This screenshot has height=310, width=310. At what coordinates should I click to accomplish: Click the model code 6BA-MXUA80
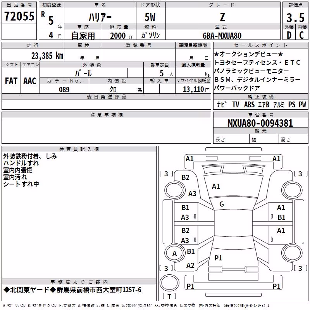click(222, 36)
